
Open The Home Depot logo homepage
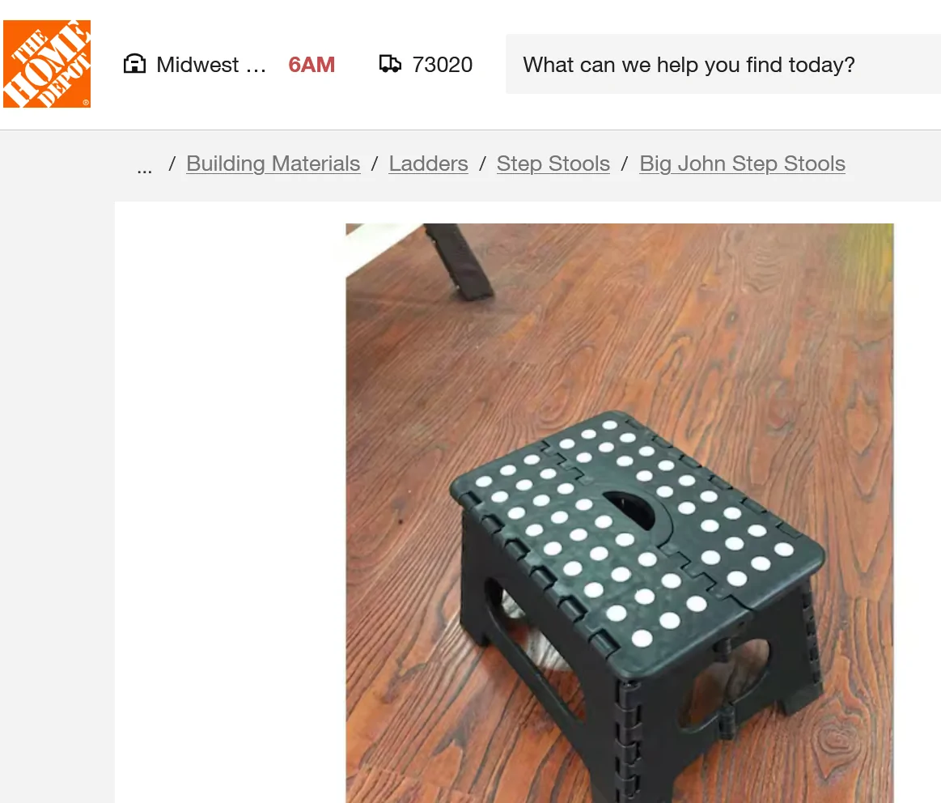tap(47, 64)
